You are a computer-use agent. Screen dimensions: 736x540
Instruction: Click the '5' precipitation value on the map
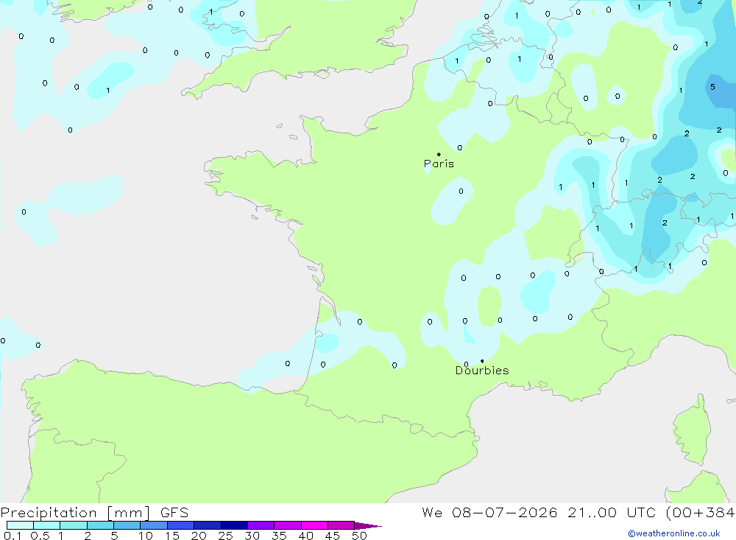(x=712, y=87)
